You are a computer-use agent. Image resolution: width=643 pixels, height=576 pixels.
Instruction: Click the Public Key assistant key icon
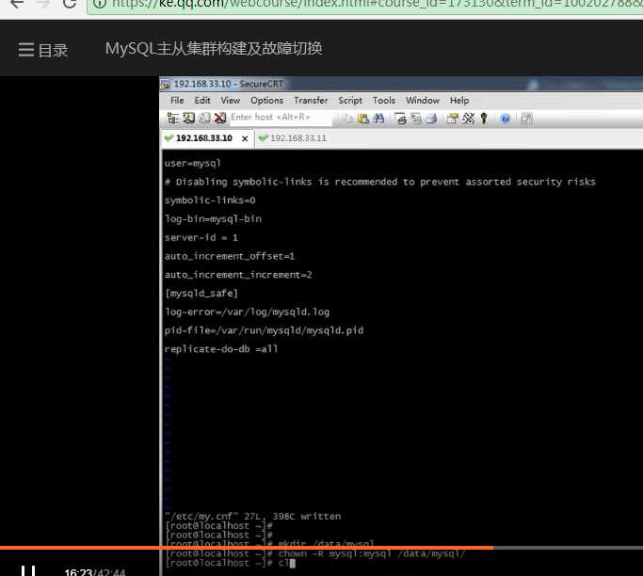click(x=484, y=119)
